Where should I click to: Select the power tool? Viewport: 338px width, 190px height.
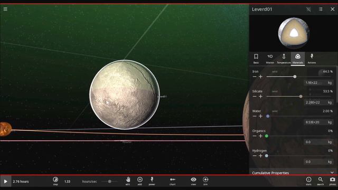point(152,181)
